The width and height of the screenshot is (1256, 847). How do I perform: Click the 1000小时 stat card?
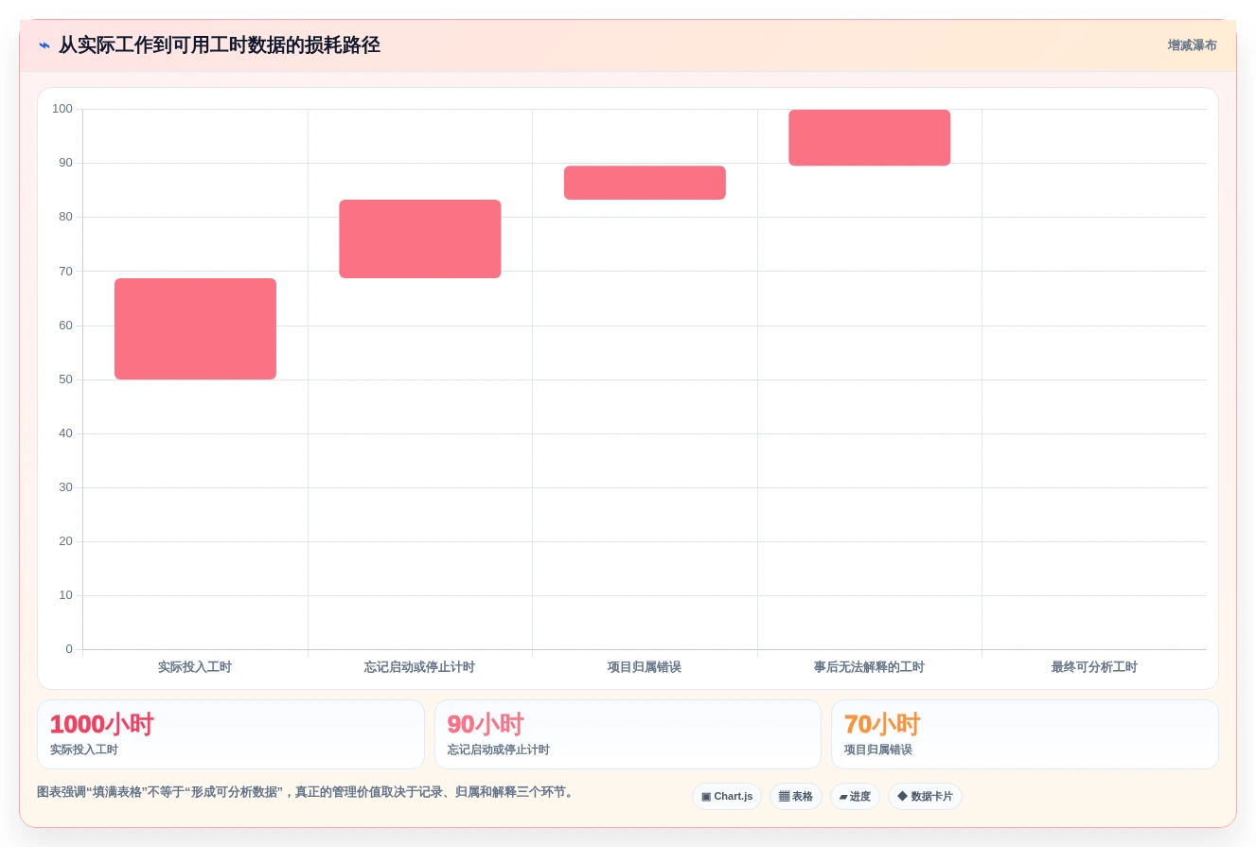click(x=231, y=734)
